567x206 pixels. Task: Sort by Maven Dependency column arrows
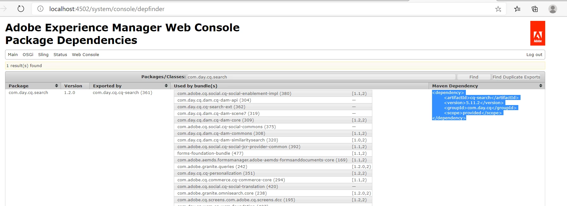(x=541, y=86)
